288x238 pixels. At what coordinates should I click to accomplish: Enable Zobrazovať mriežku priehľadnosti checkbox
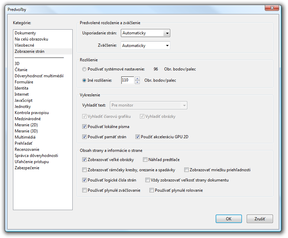click(187, 170)
